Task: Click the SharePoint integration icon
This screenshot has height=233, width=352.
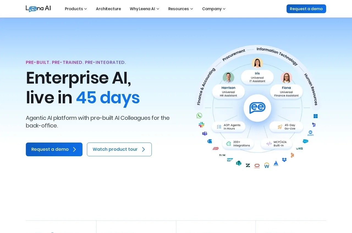Action: (x=239, y=163)
